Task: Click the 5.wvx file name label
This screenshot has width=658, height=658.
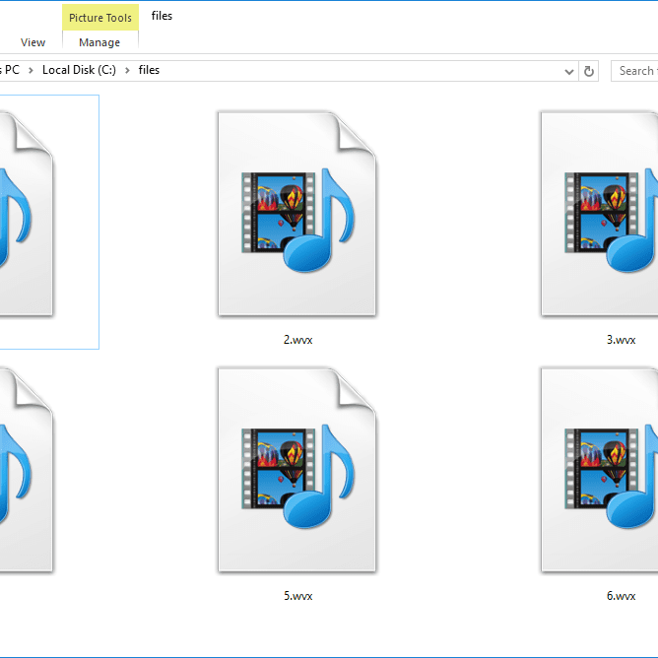Action: (297, 596)
